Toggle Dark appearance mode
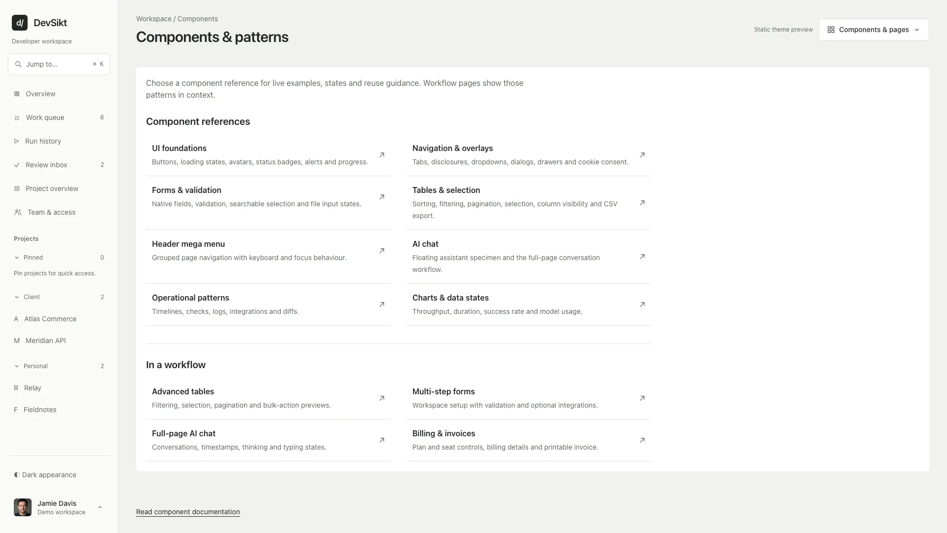The height and width of the screenshot is (533, 947). tap(59, 475)
